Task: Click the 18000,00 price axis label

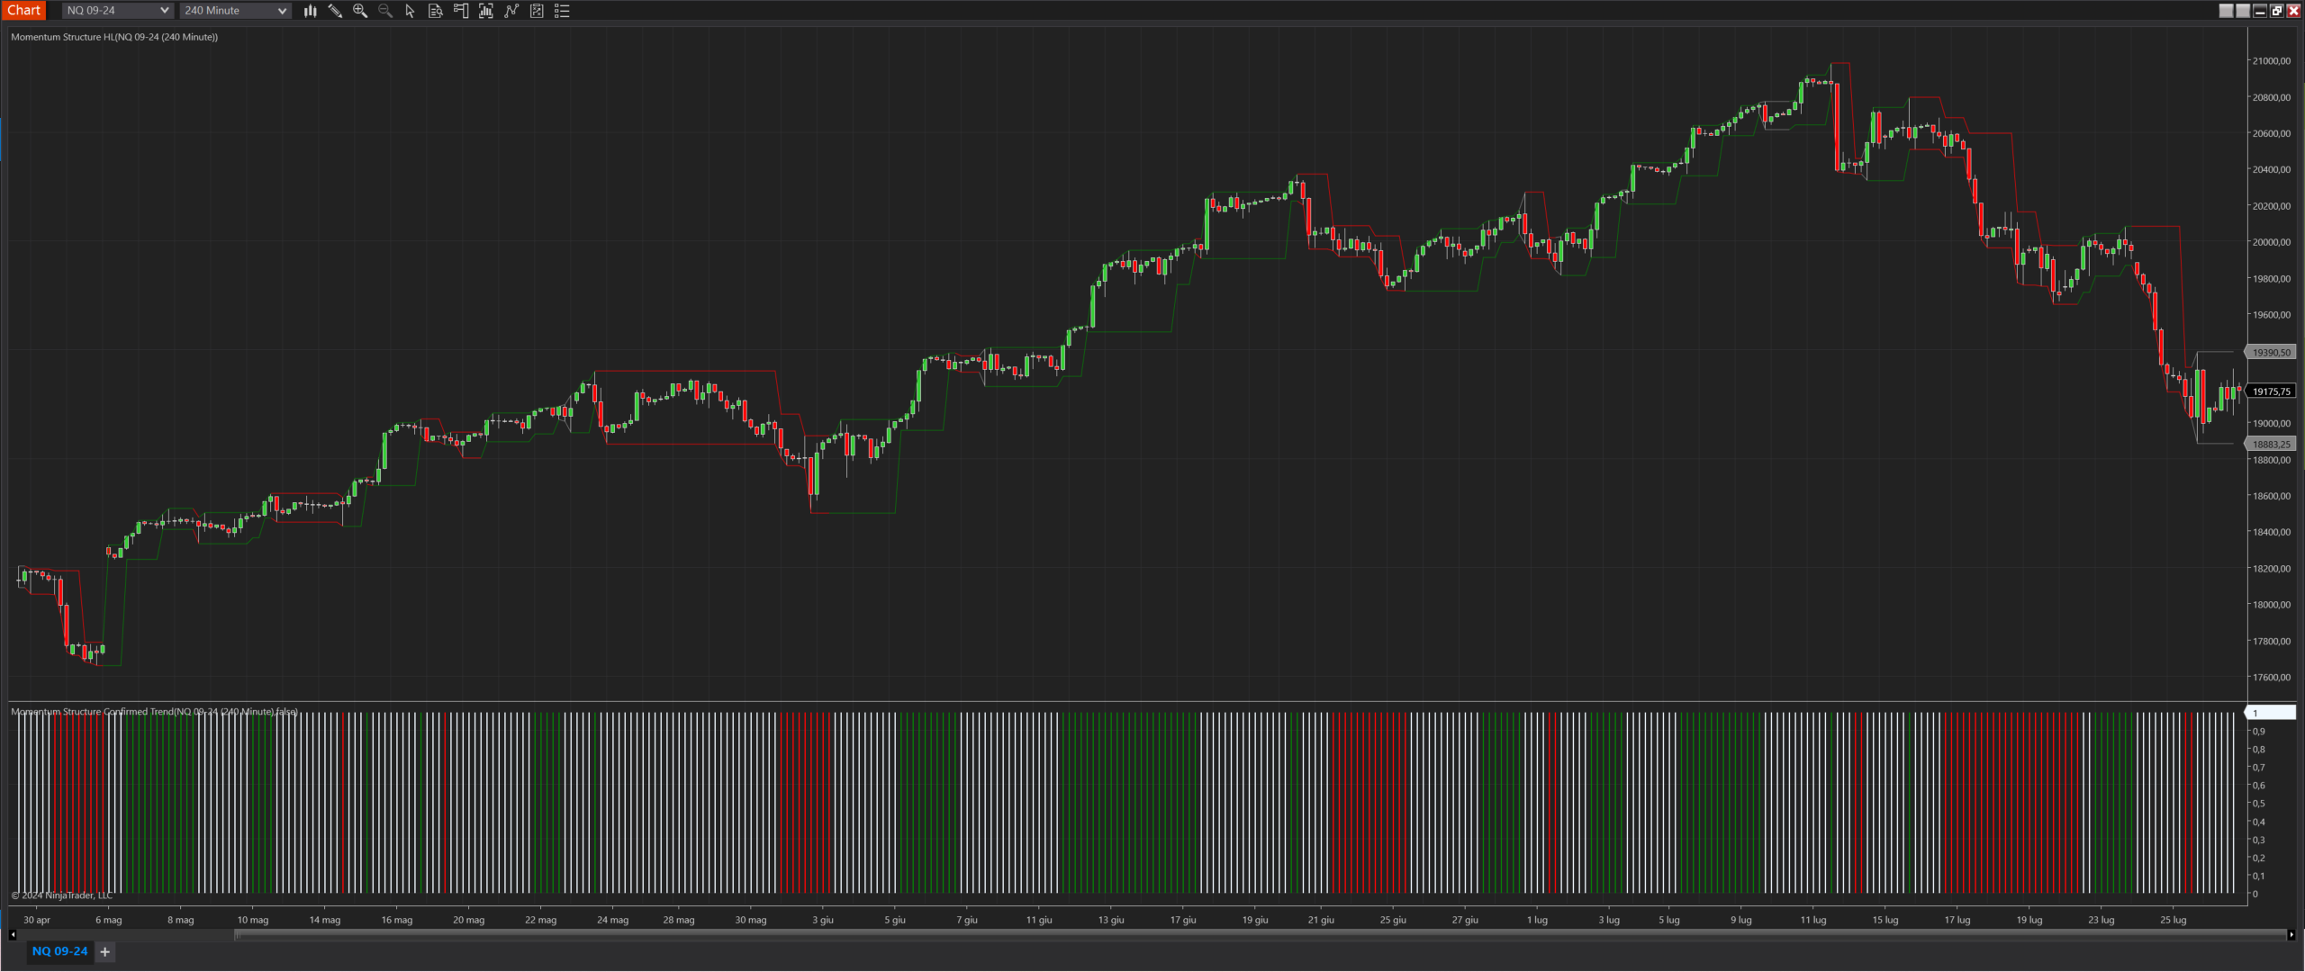Action: coord(2271,605)
